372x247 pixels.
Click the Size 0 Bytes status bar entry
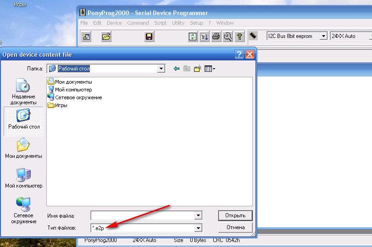[x=190, y=240]
